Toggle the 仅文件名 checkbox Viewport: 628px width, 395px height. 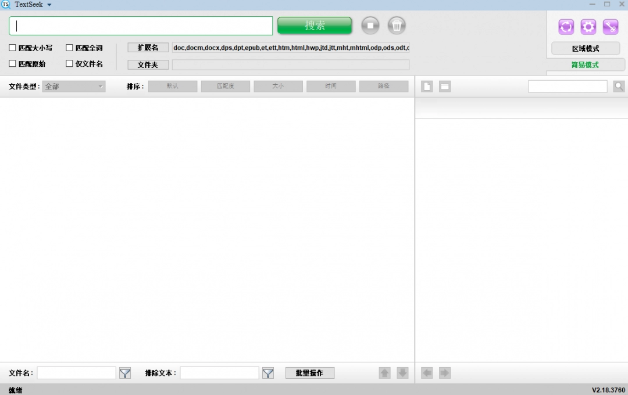70,63
